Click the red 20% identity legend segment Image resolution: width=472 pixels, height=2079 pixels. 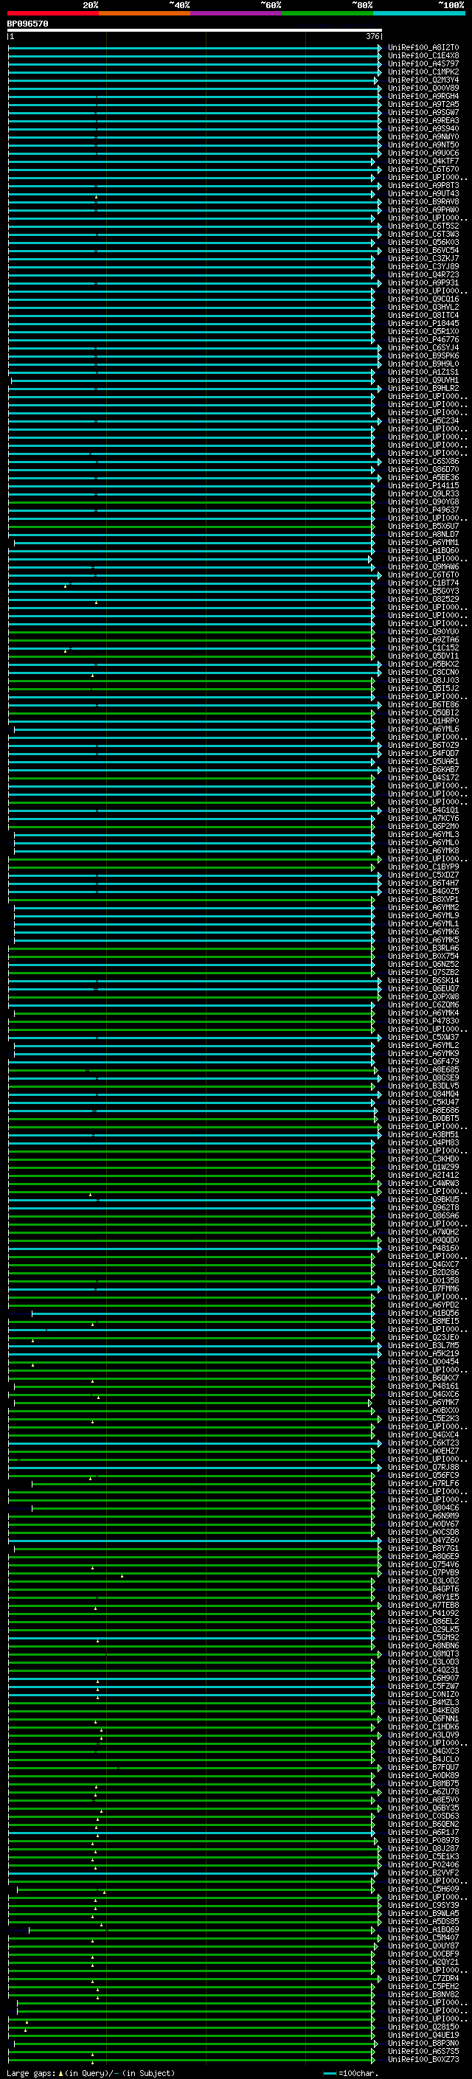coord(53,13)
